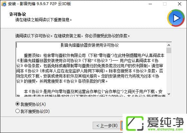Viewport: 187px width, 133px height.
Task: Click the installer icon in the title bar
Action: click(4, 4)
